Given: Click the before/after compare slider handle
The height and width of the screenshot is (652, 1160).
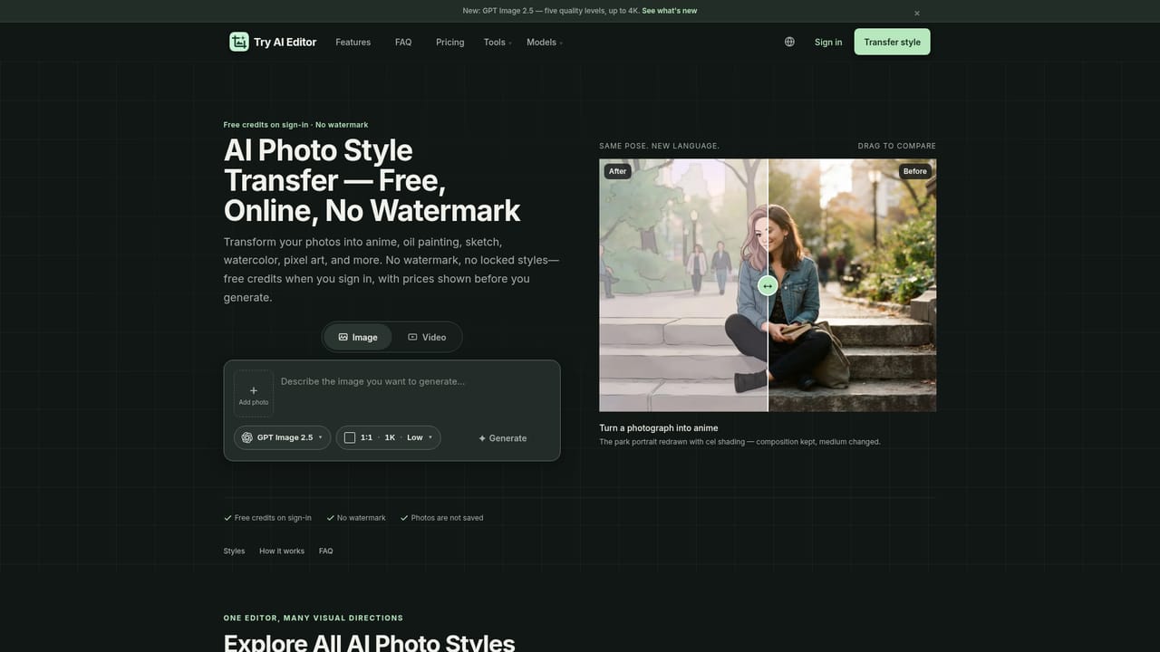Looking at the screenshot, I should click(x=768, y=286).
